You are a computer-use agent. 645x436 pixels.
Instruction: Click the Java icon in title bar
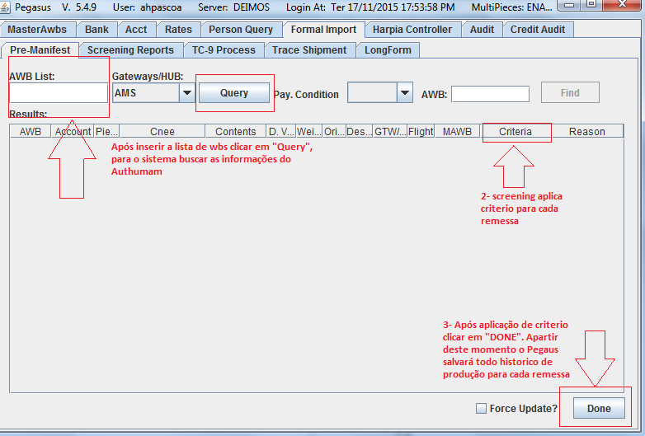[x=5, y=7]
